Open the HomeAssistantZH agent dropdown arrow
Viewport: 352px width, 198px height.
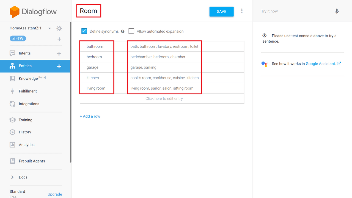[x=50, y=28]
